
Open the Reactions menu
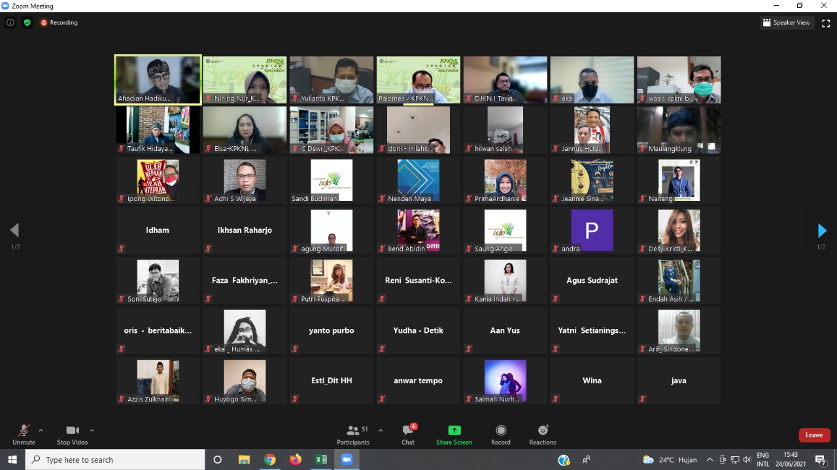click(542, 433)
